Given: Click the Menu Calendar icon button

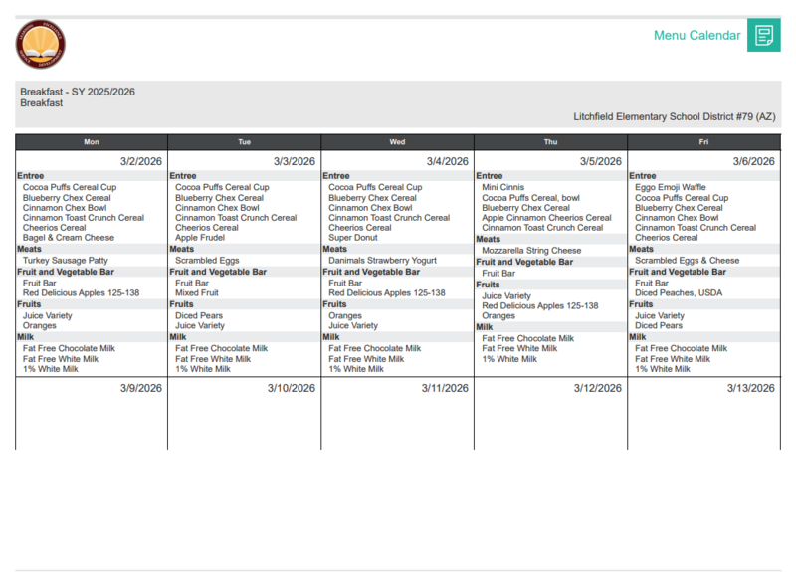Looking at the screenshot, I should coord(763,36).
